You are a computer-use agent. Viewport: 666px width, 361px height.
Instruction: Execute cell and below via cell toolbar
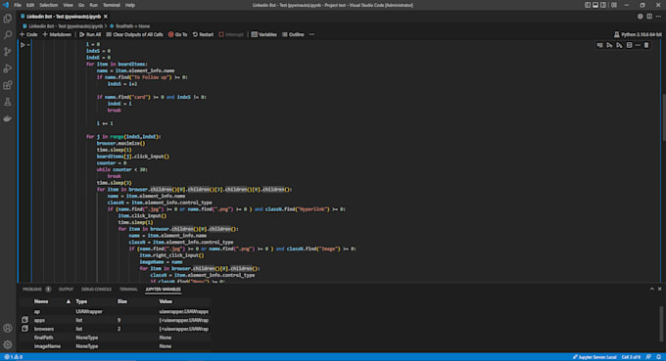click(619, 45)
